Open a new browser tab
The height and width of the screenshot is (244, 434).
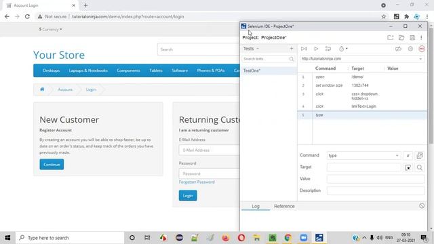coord(85,5)
